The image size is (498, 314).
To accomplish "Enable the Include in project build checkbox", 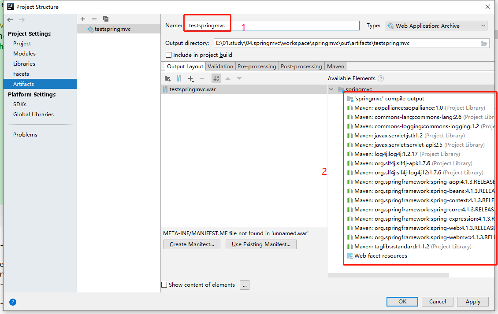I will (x=168, y=55).
